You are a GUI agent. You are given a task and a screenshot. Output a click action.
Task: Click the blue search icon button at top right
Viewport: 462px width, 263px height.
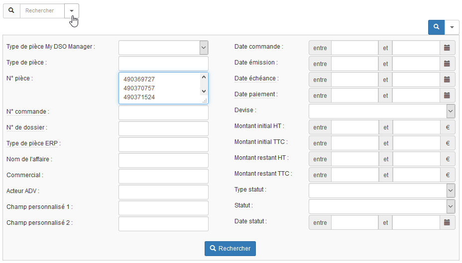[x=436, y=27]
